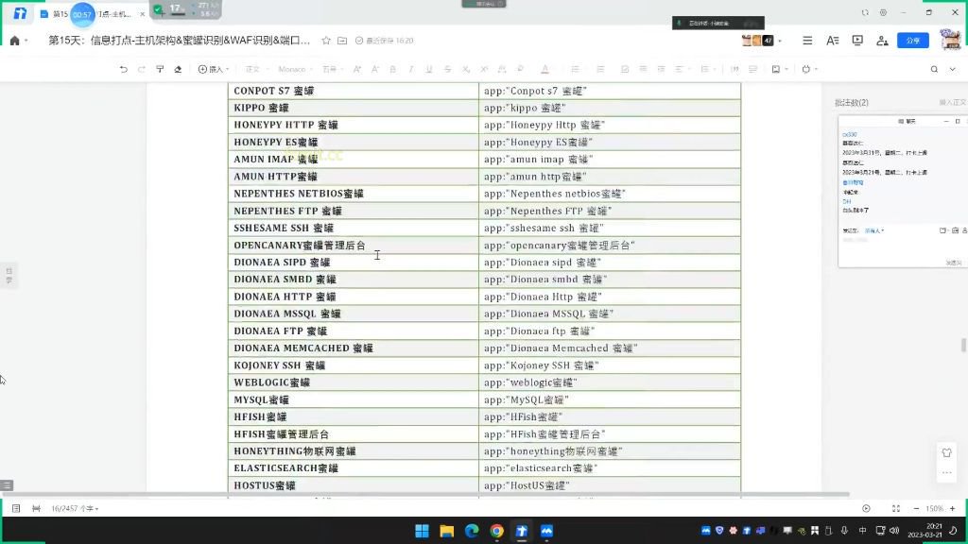Click the undo arrow in the toolbar
The image size is (968, 544).
[x=124, y=69]
